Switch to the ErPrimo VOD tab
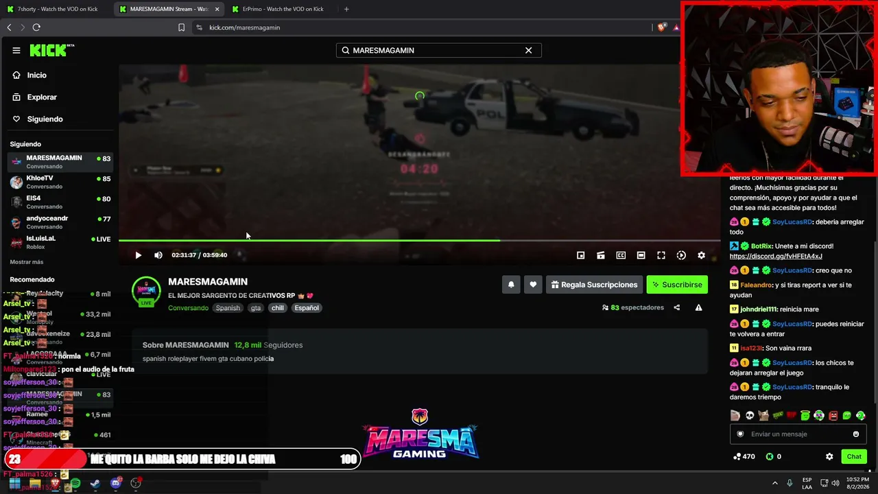Viewport: 878px width, 494px height. [278, 9]
